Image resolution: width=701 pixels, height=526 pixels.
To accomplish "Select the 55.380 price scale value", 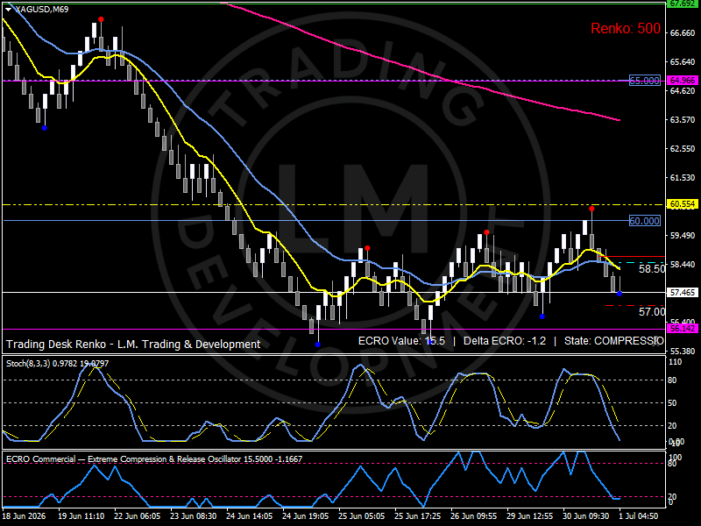I will pyautogui.click(x=683, y=352).
